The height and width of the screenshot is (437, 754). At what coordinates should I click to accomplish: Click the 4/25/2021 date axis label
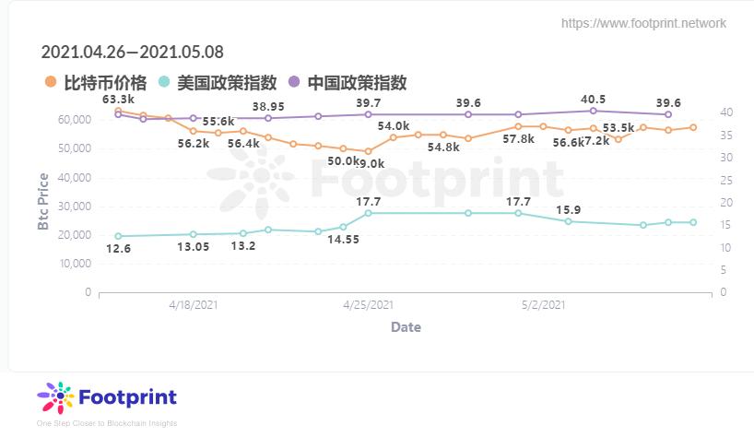369,305
